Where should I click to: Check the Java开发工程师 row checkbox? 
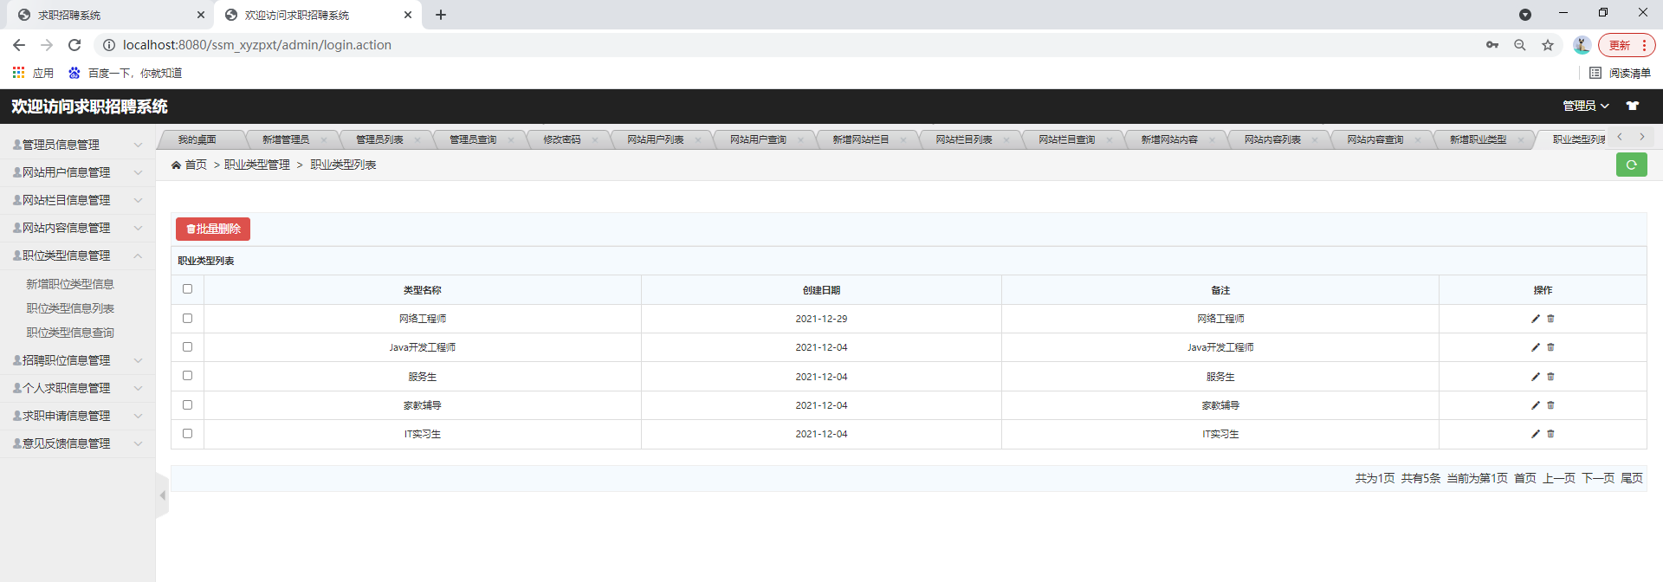(187, 347)
